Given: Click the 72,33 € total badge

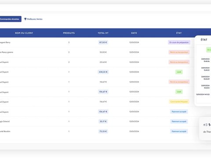Looking at the screenshot, I should [x=103, y=131].
